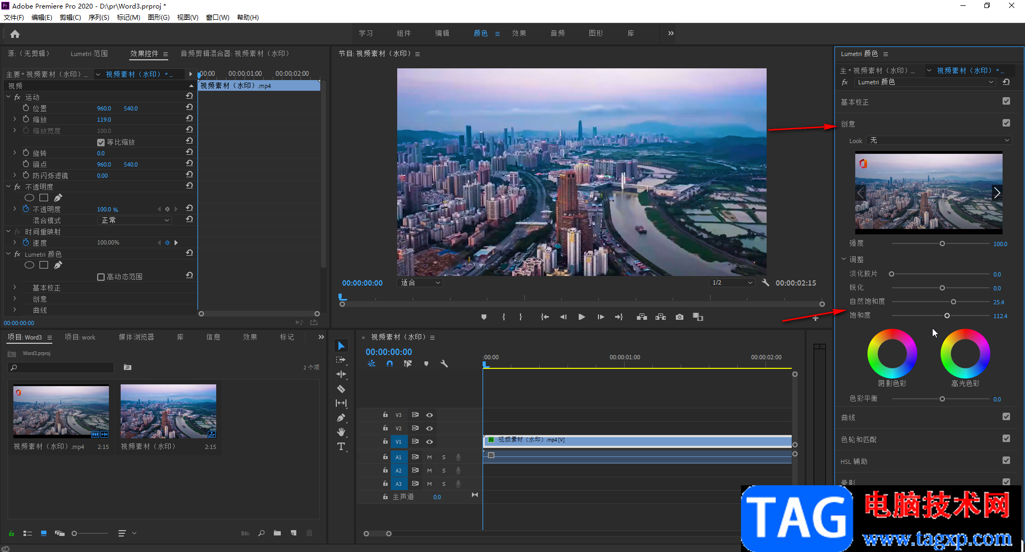Click the Vibrance (自然饱和度) slider handle
Screen dimensions: 1025x552
(953, 302)
